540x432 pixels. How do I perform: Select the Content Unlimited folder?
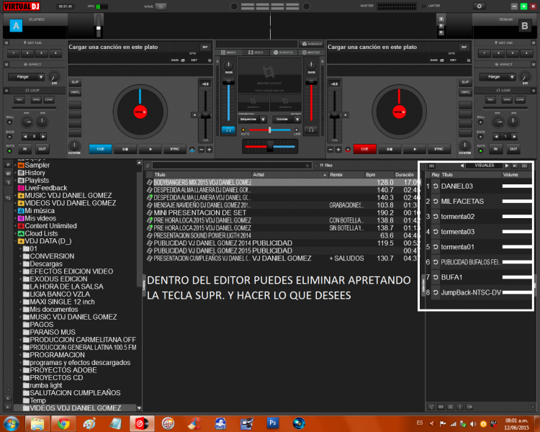coord(48,226)
